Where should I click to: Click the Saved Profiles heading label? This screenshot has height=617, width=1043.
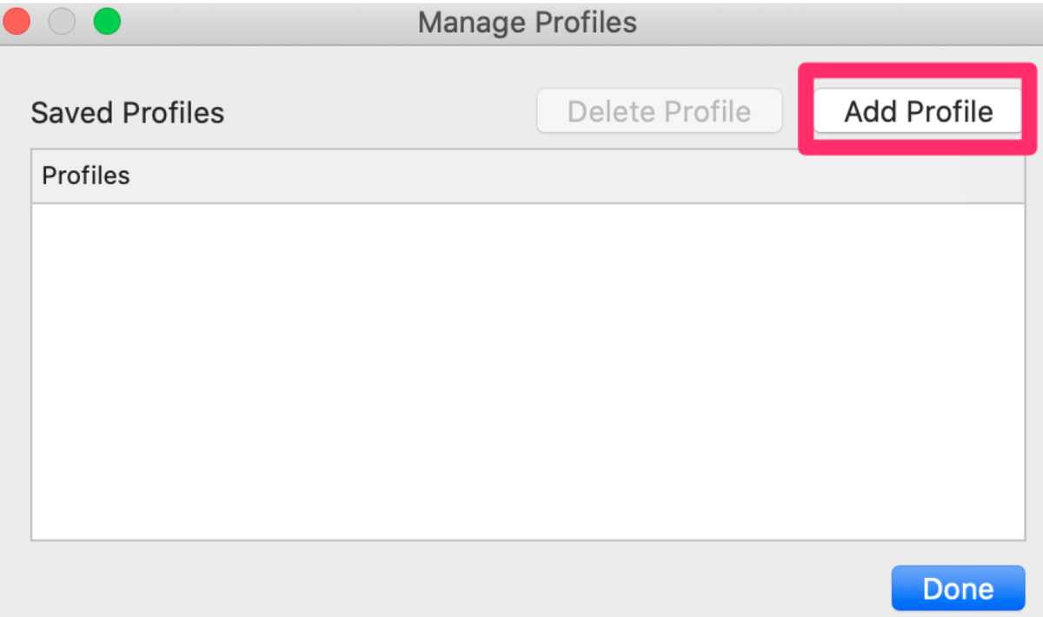click(128, 113)
